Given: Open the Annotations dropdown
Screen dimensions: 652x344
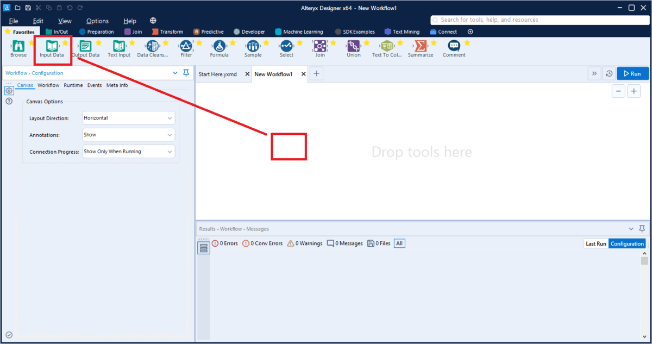Looking at the screenshot, I should [129, 135].
